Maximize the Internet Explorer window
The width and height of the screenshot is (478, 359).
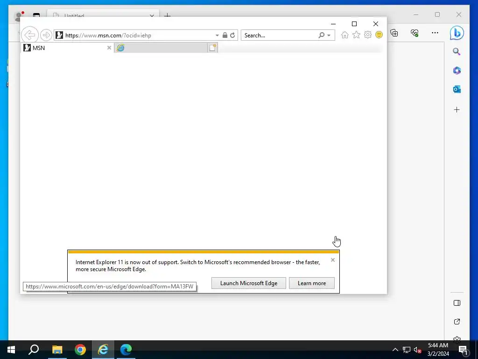tap(354, 24)
